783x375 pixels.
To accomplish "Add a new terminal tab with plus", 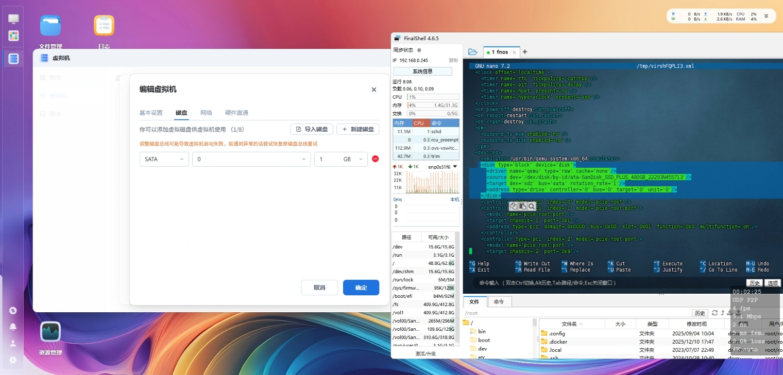I will click(525, 52).
